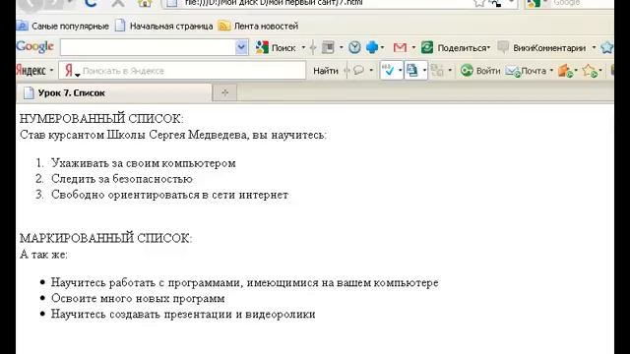This screenshot has width=630, height=354.
Task: Open Почта mail button
Action: tap(526, 71)
